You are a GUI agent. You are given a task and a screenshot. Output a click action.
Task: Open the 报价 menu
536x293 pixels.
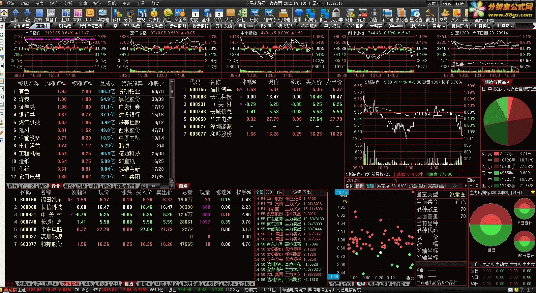coord(54,3)
